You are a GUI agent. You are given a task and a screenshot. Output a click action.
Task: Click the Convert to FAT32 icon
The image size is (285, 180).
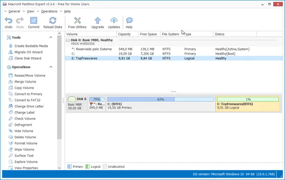[10, 100]
